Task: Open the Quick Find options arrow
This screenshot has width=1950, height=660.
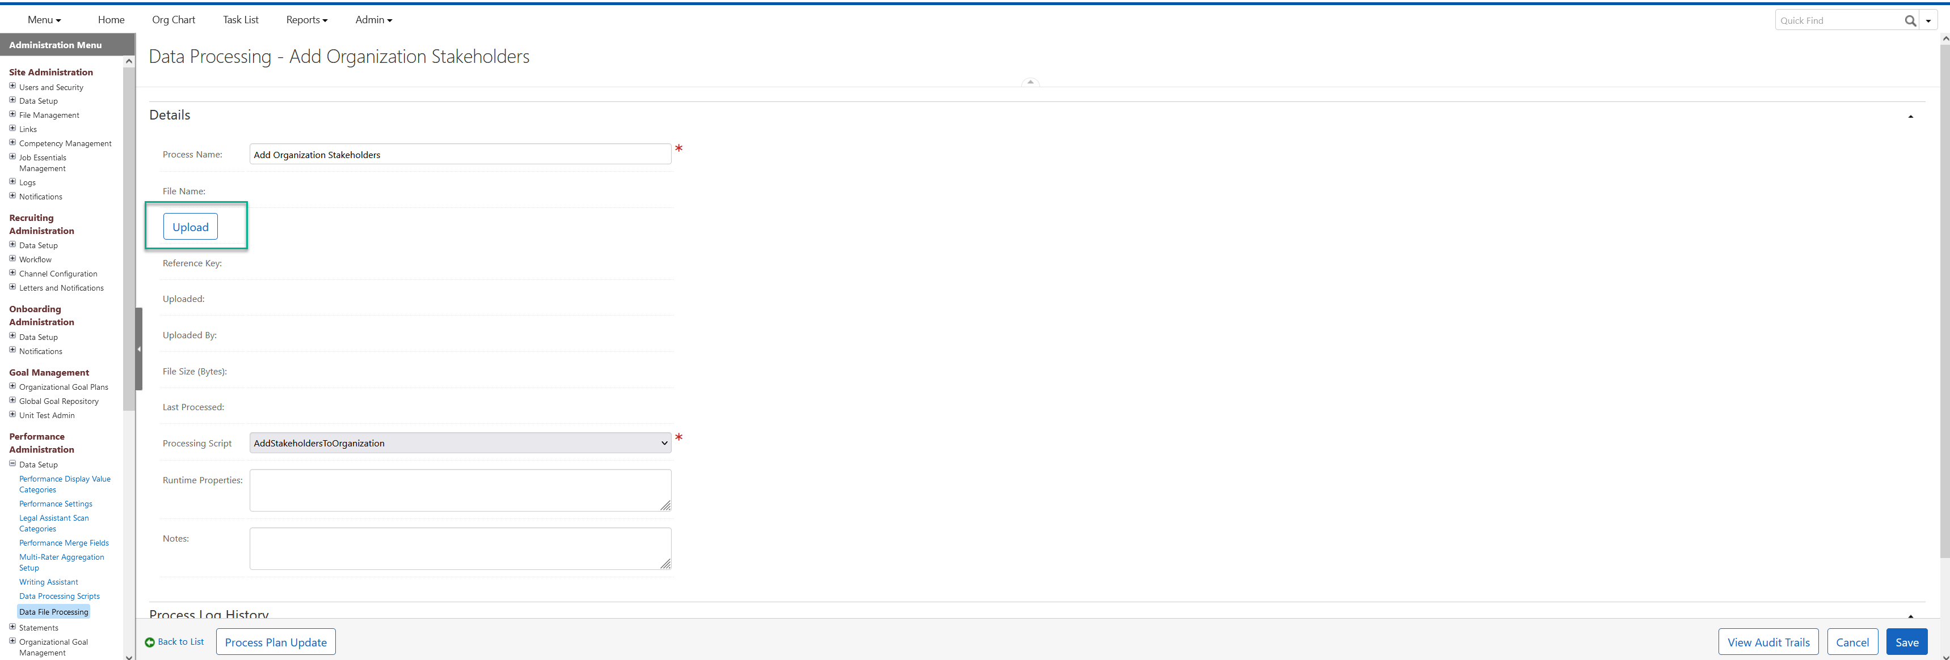Action: [x=1928, y=20]
